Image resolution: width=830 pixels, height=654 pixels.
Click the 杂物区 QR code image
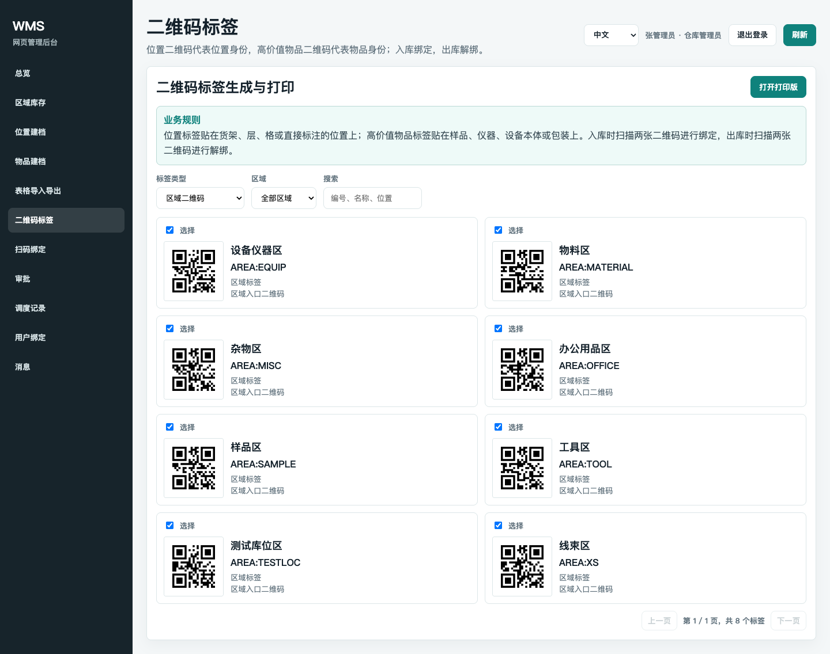194,370
